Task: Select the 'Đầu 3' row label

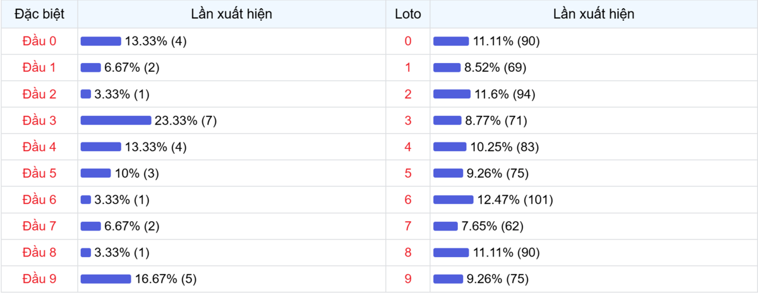Action: coord(39,120)
